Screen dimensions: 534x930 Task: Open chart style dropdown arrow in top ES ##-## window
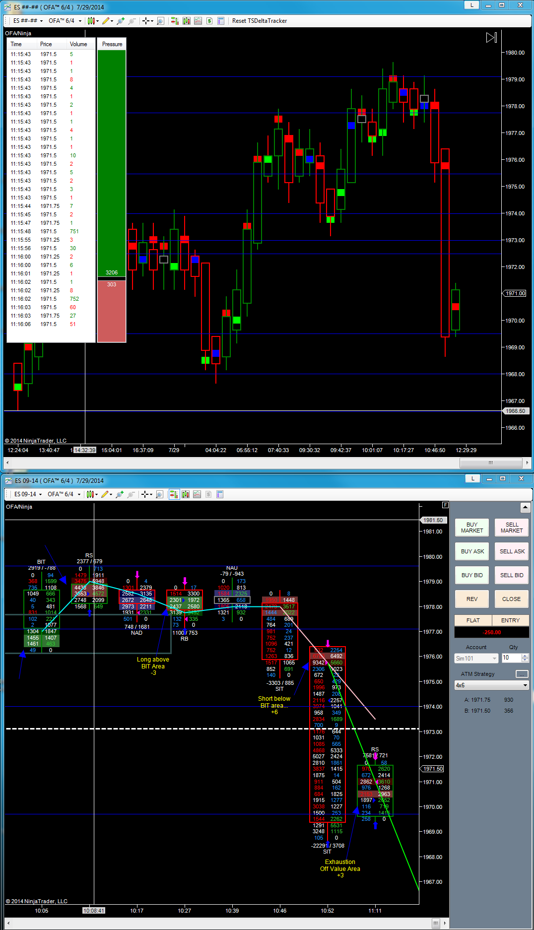(97, 21)
